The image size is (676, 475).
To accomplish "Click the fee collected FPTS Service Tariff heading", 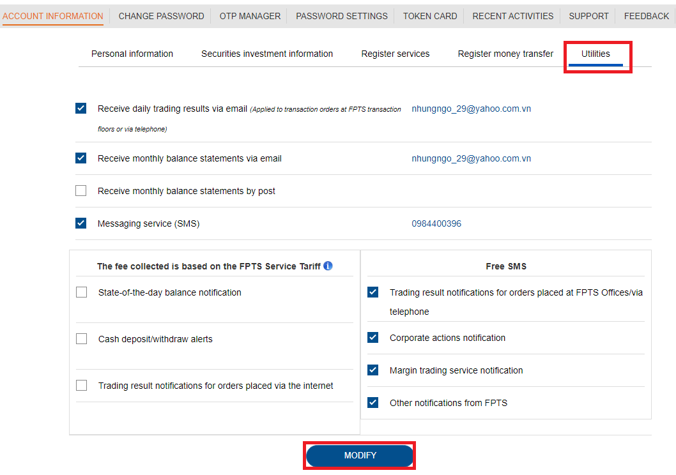I will tap(209, 266).
